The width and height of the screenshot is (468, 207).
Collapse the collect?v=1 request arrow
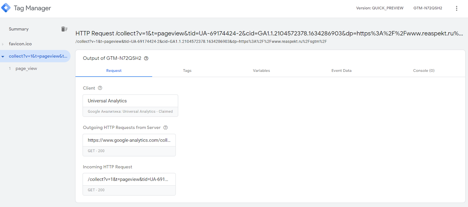pyautogui.click(x=3, y=56)
